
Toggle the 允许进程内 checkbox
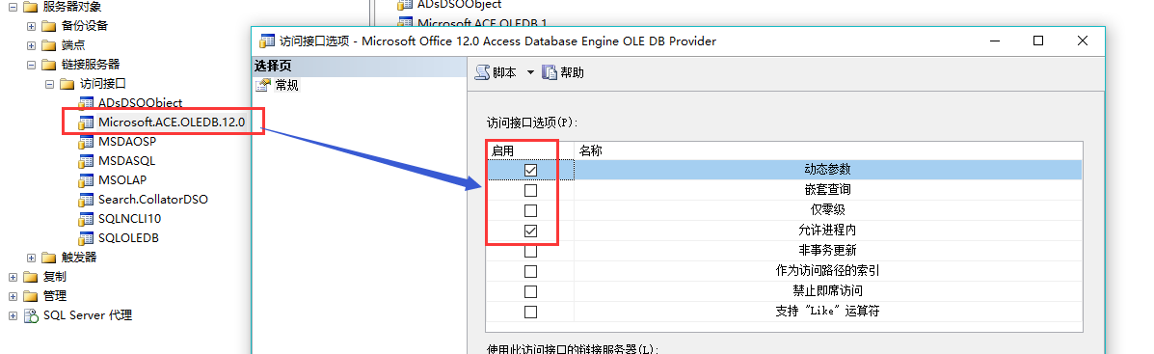530,231
